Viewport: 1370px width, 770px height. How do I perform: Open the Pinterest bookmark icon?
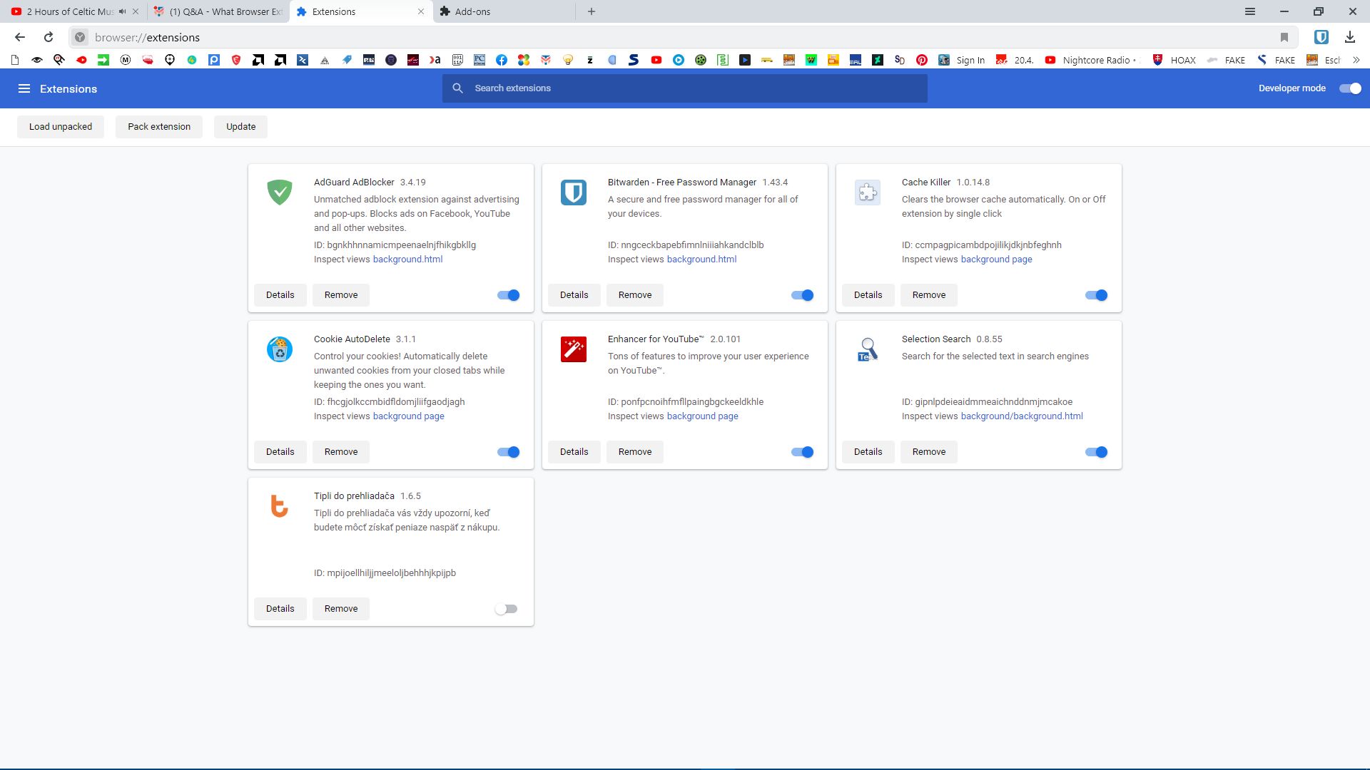pos(922,60)
